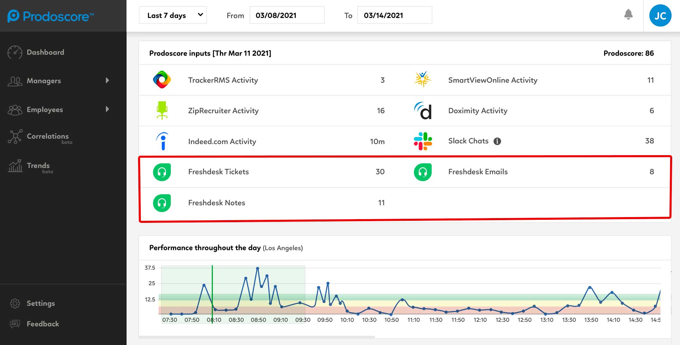Click the Prodoscore logo
This screenshot has height=345, width=680.
coord(51,16)
